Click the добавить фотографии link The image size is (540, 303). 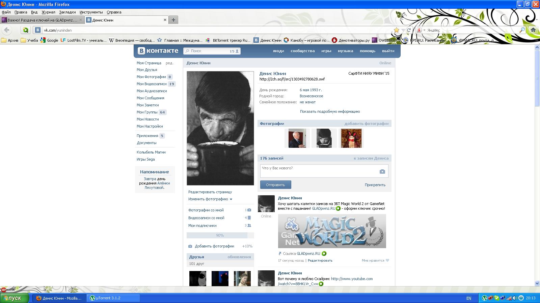pos(366,124)
